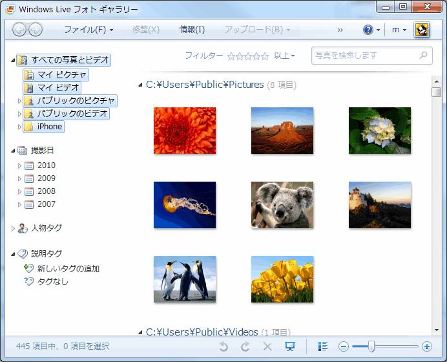
Task: Switch to details view icon
Action: pyautogui.click(x=323, y=346)
